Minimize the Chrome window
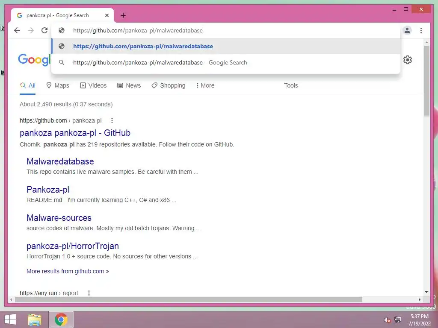 pos(394,9)
